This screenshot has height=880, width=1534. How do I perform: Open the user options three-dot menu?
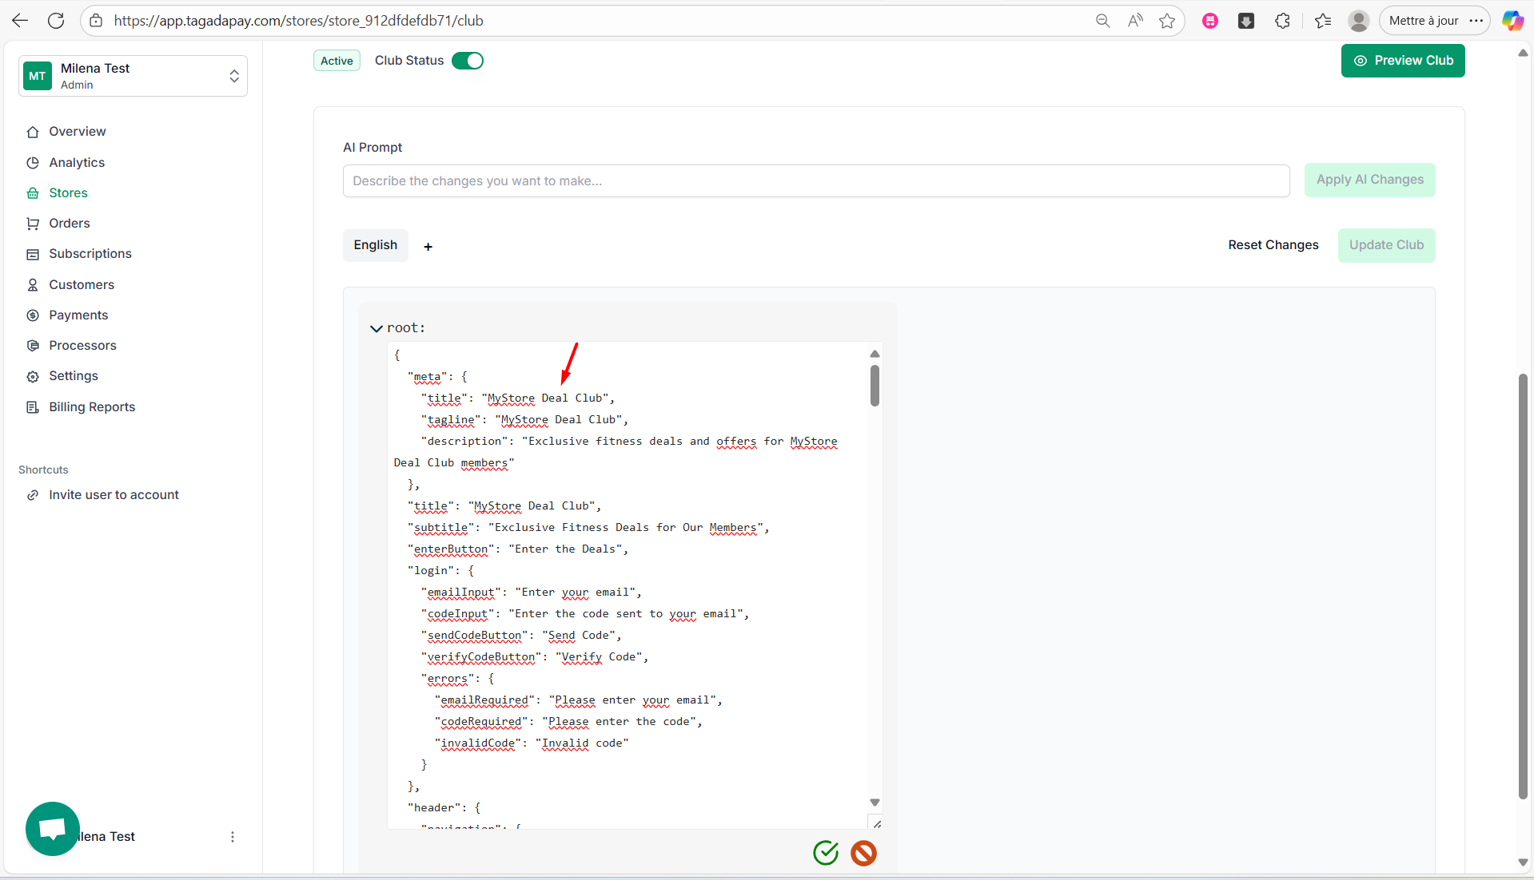pyautogui.click(x=233, y=836)
